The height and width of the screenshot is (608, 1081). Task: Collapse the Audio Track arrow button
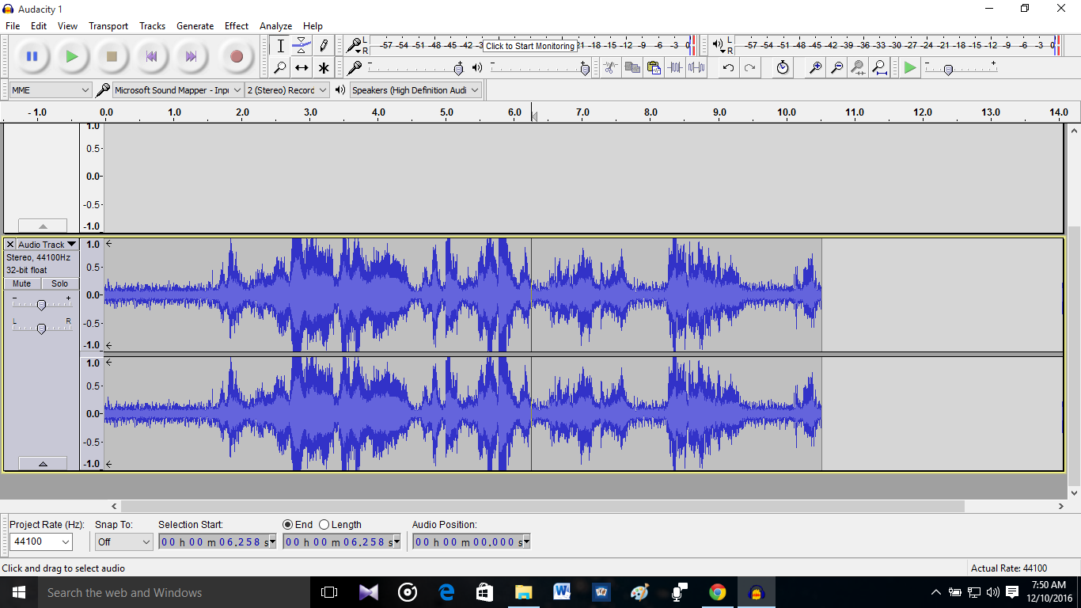coord(43,464)
